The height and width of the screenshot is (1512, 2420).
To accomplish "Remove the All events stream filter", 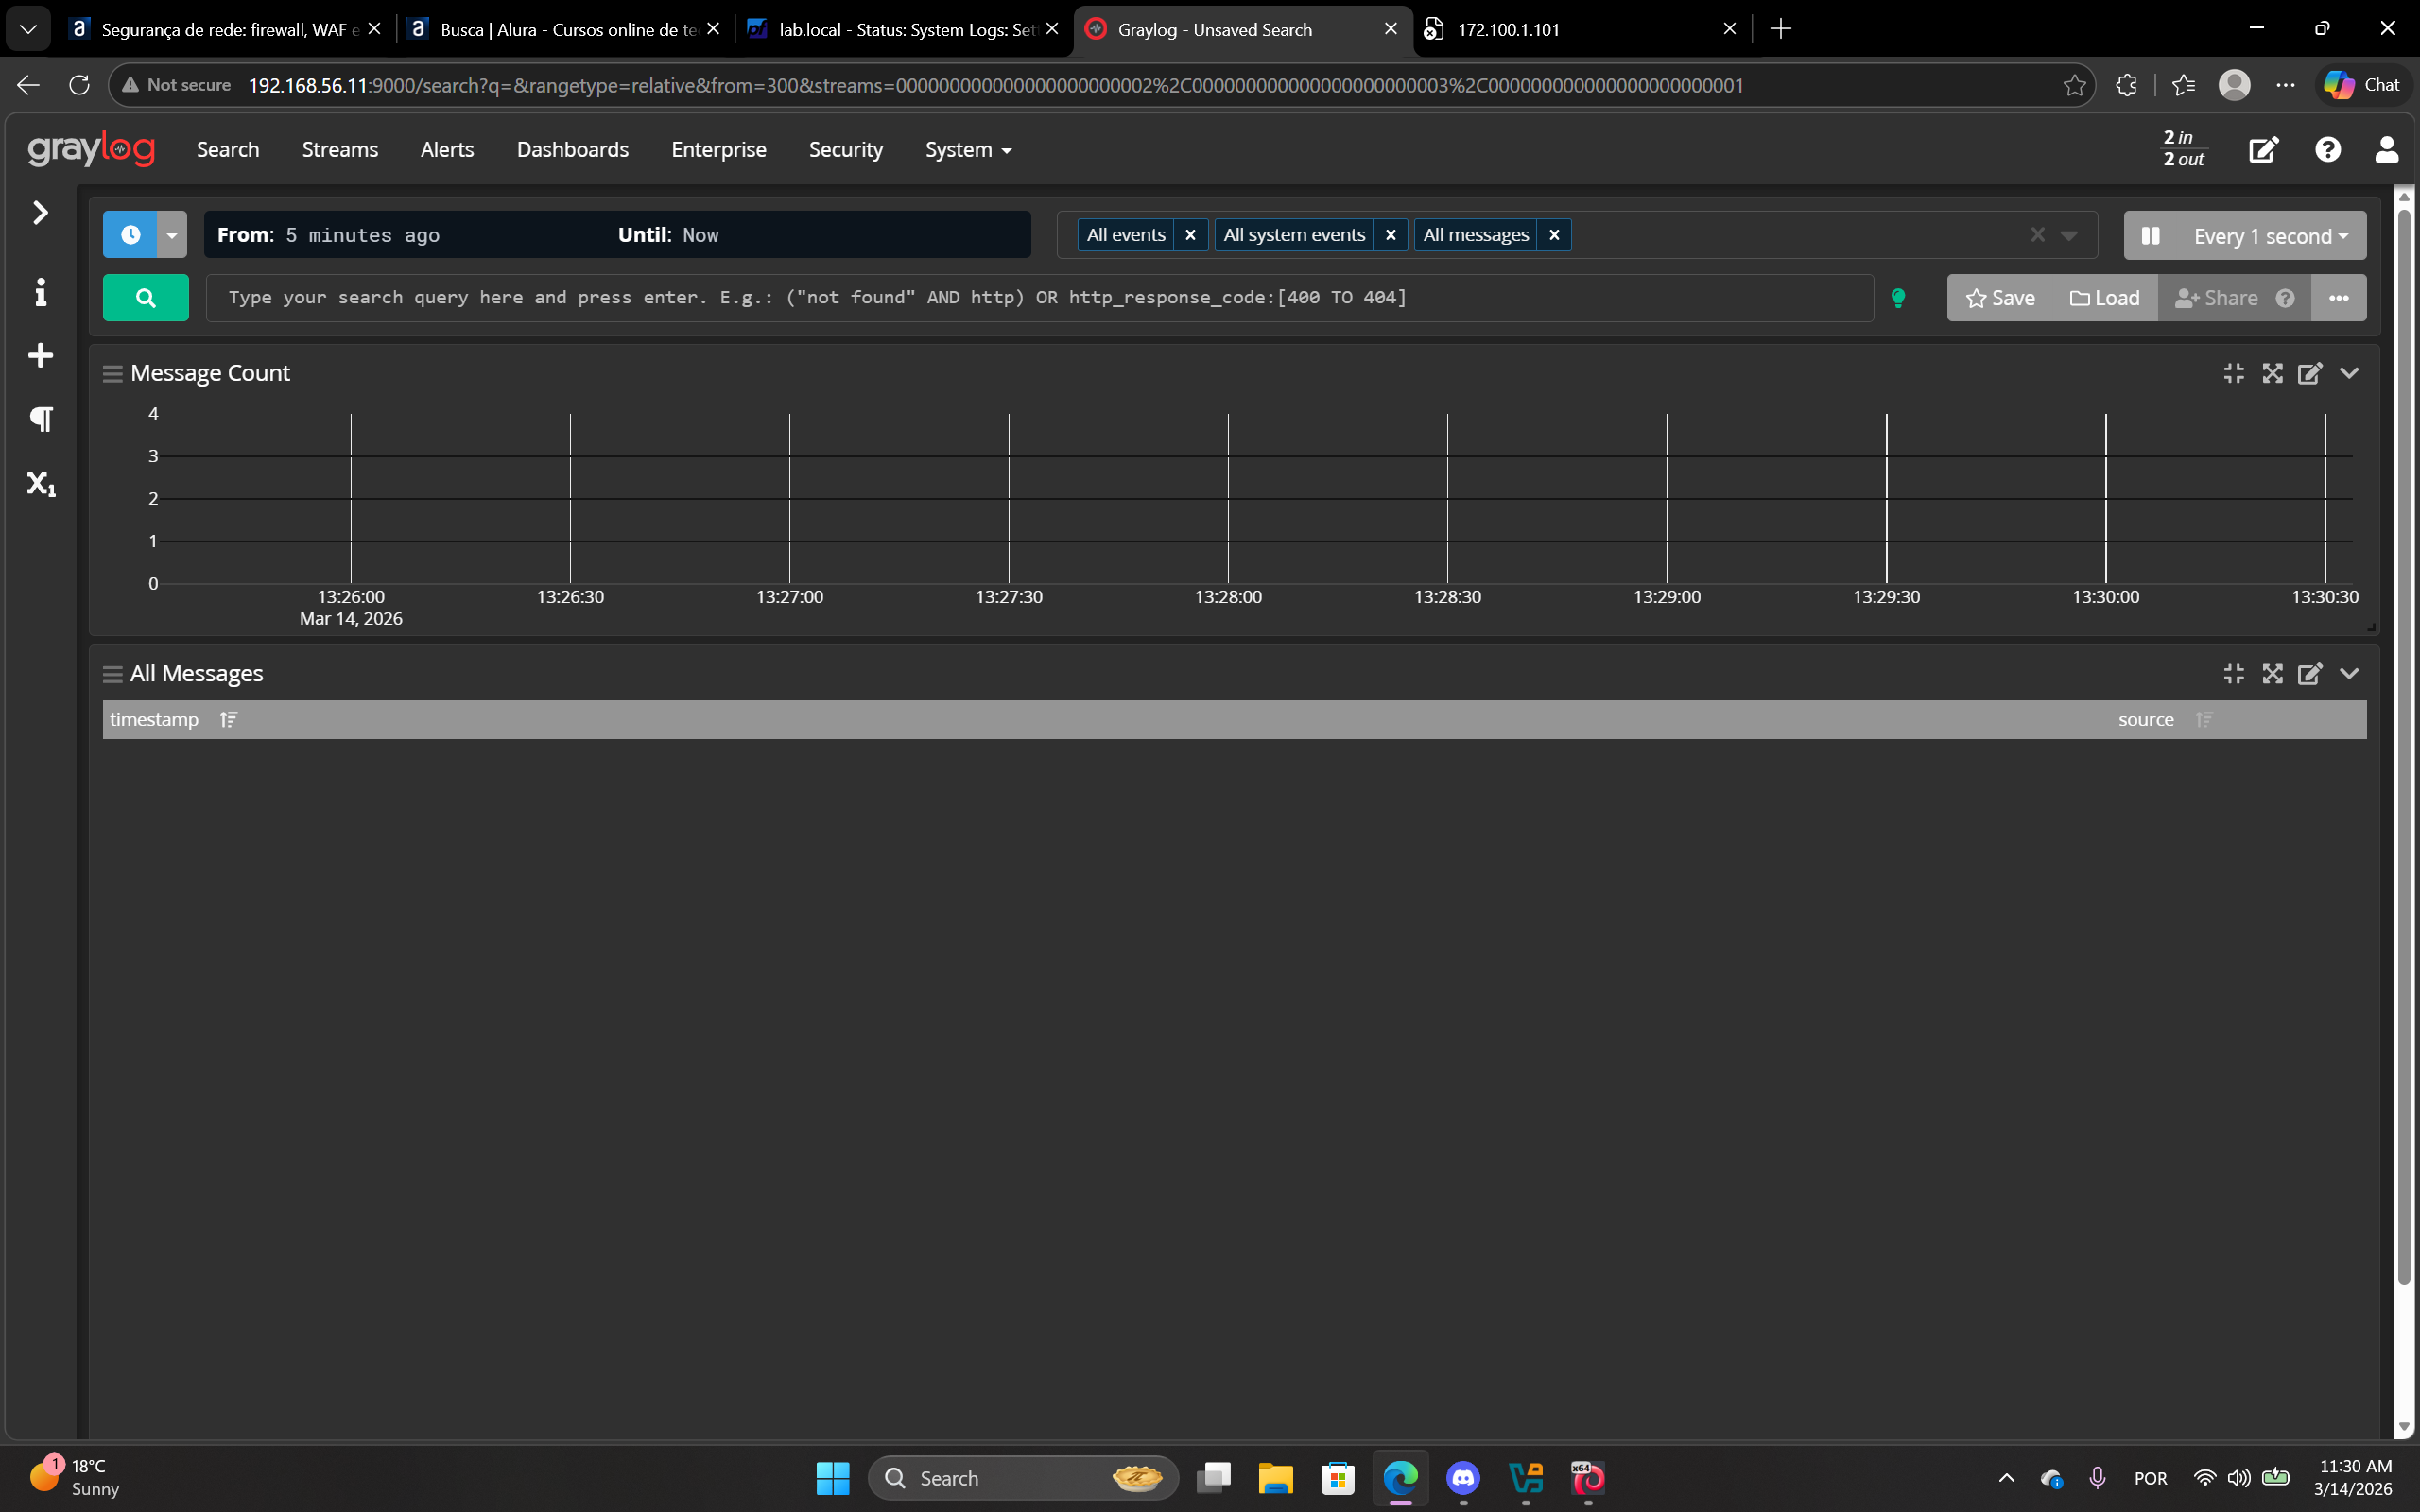I will 1190,235.
